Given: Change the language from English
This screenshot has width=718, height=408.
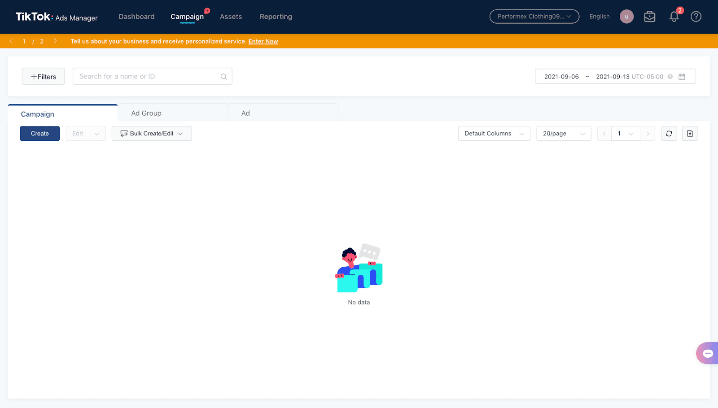Looking at the screenshot, I should [x=599, y=17].
